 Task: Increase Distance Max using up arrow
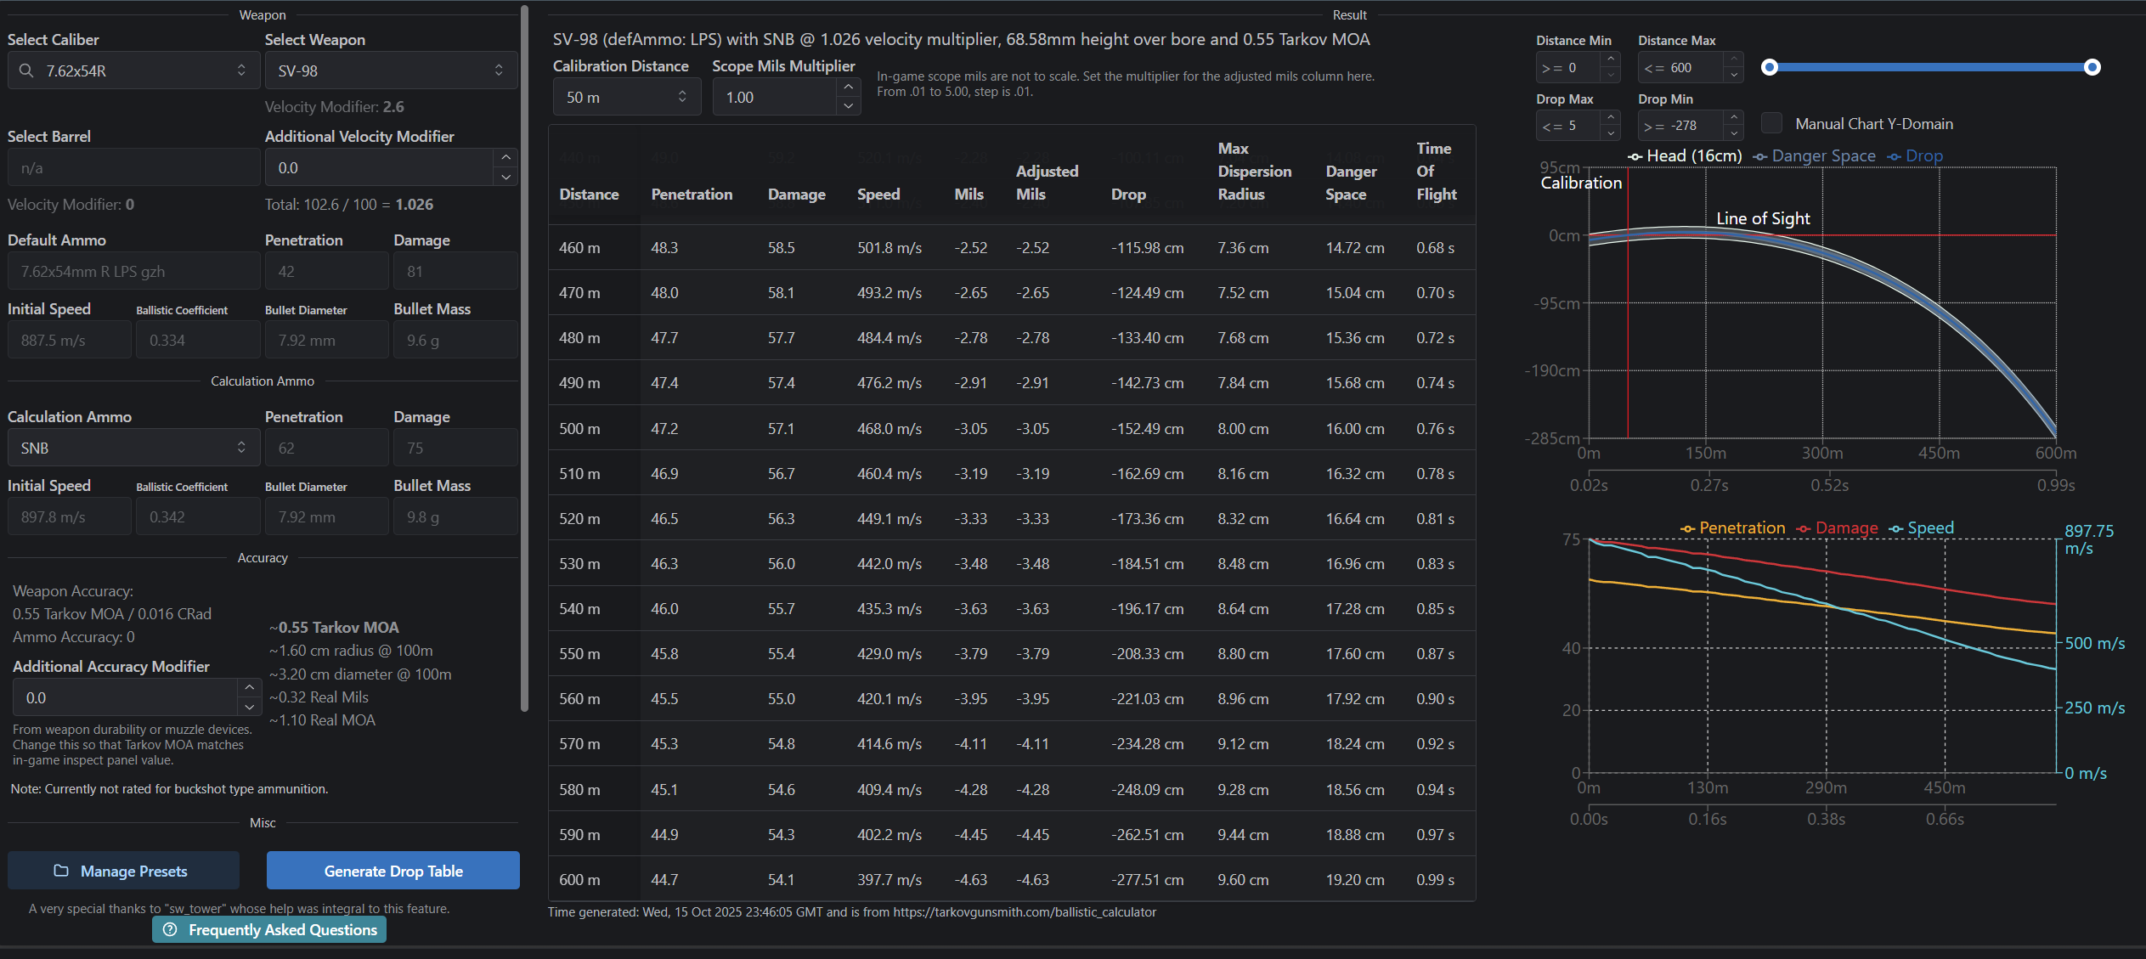1734,59
